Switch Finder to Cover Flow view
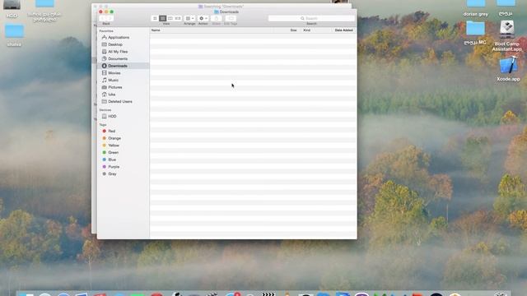Image resolution: width=527 pixels, height=296 pixels. click(178, 18)
